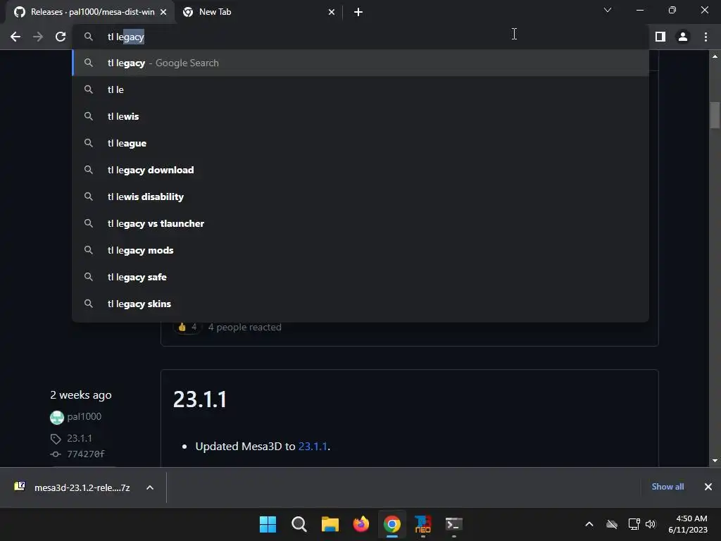The height and width of the screenshot is (541, 721).
Task: Open the tab search chevron
Action: pos(608,10)
